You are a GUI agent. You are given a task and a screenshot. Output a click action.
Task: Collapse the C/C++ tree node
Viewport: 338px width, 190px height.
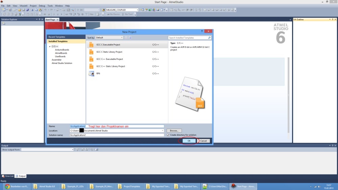49,46
